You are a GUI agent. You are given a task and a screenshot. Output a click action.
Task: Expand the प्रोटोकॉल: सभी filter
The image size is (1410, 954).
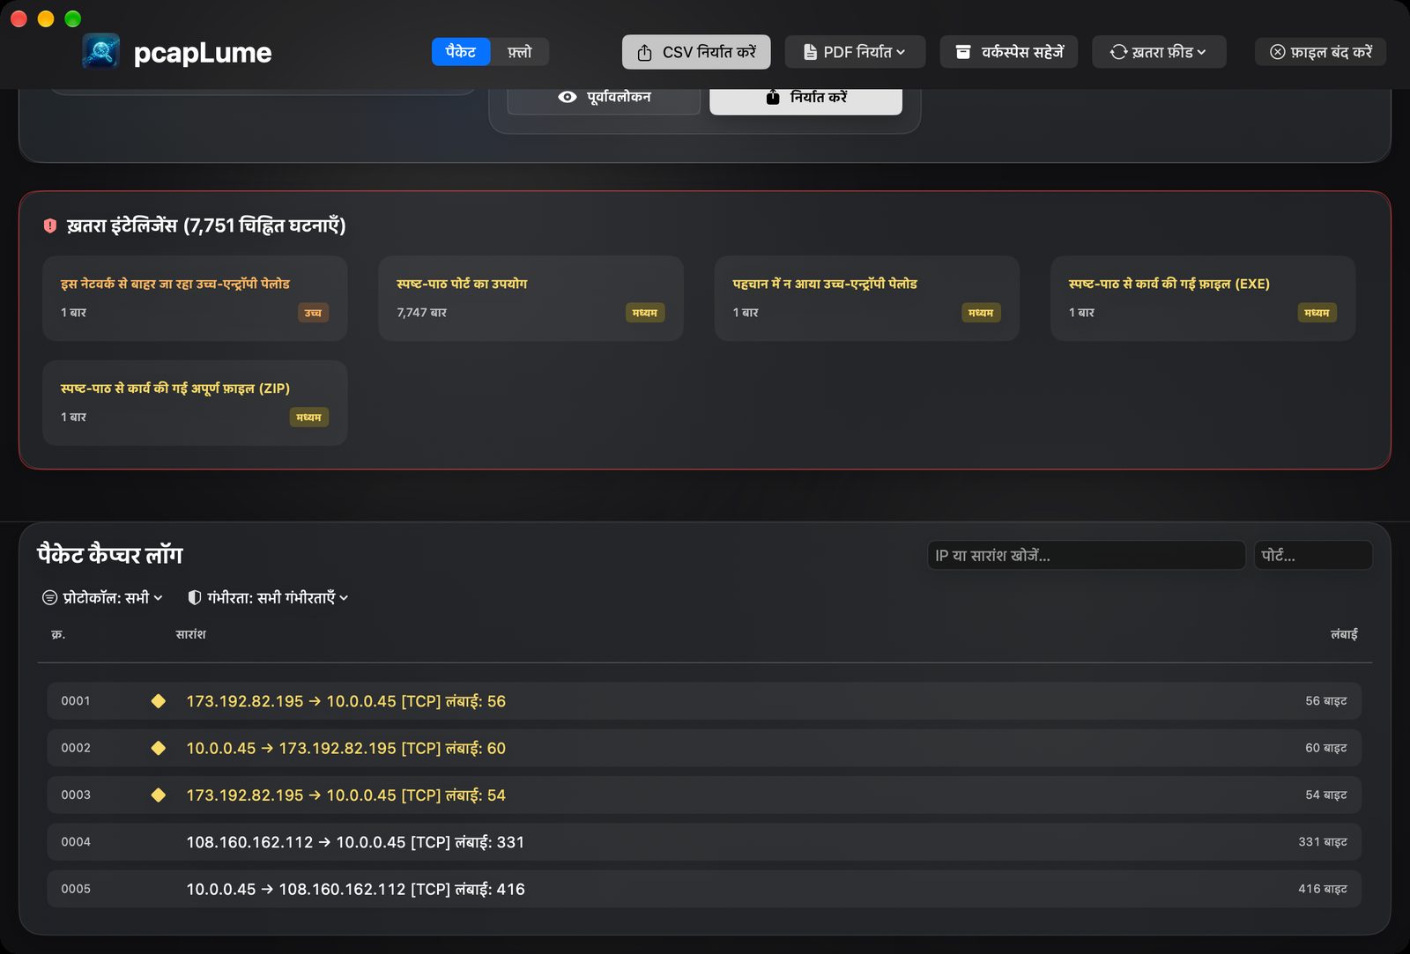pyautogui.click(x=103, y=598)
